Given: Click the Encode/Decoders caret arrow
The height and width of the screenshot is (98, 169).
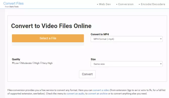Looking at the screenshot, I should (139, 5).
